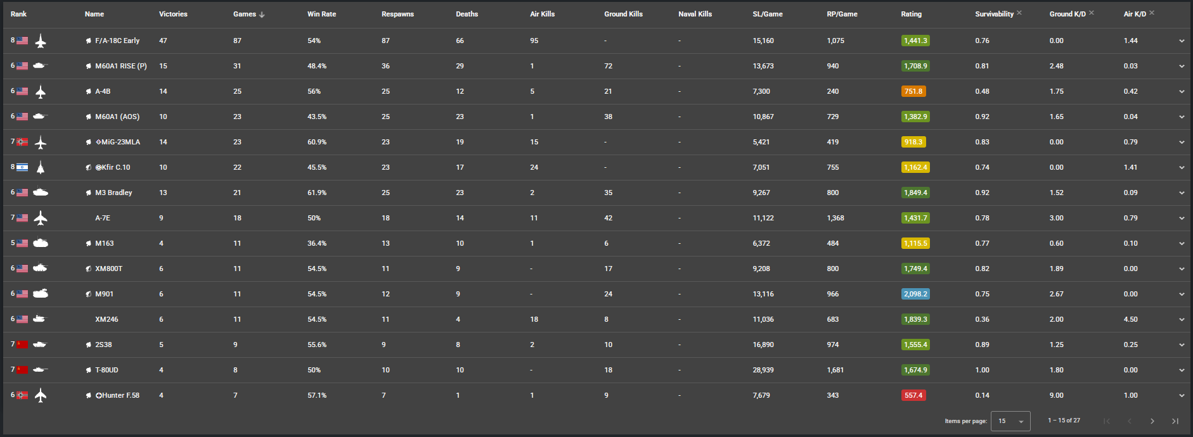Click the M3 Bradley vehicle icon
Image resolution: width=1193 pixels, height=437 pixels.
coord(41,193)
